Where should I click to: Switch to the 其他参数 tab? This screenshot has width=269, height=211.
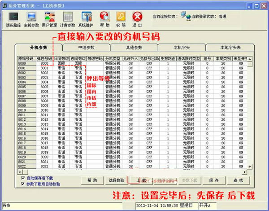133,48
